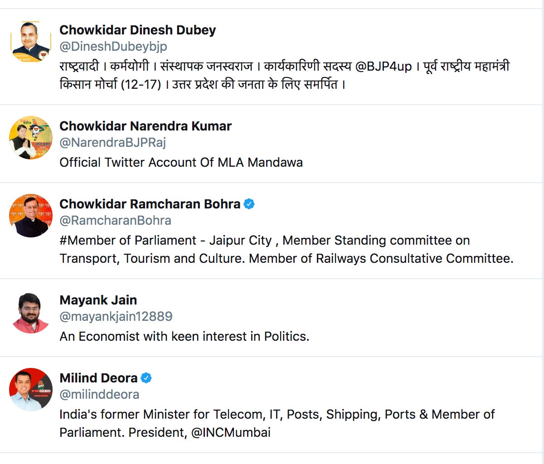Open Mayank Jain's profile avatar
Screen dimensions: 544x464
[x=31, y=312]
